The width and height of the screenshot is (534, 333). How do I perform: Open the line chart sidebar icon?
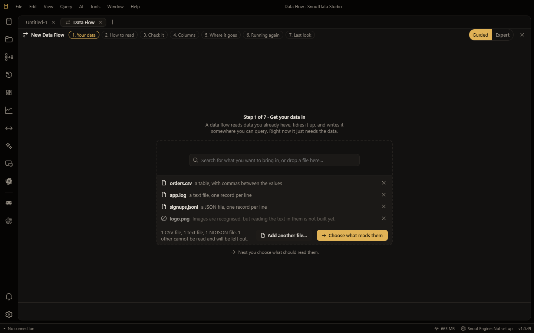(x=9, y=110)
